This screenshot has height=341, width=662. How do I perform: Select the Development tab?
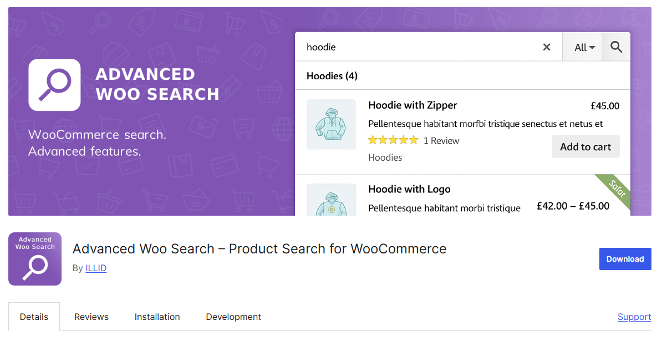[x=233, y=317]
